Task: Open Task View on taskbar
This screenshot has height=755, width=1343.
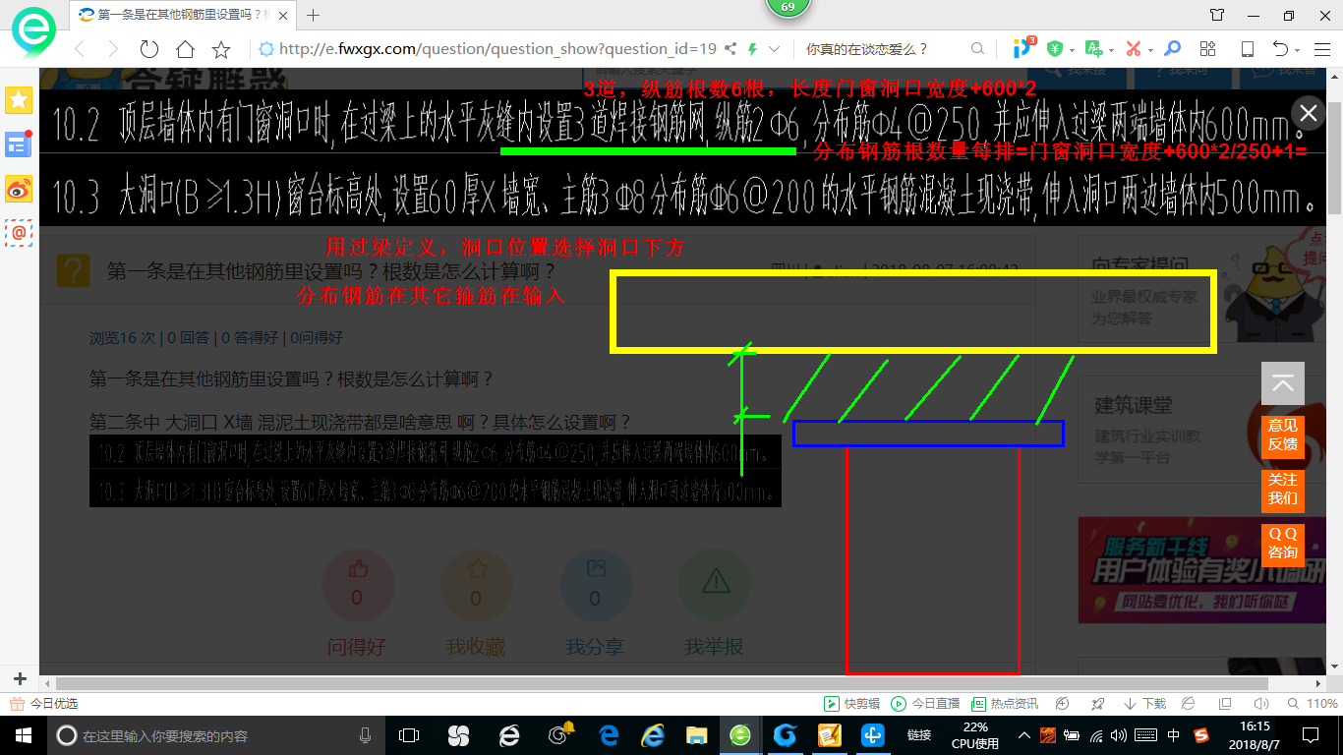Action: (x=409, y=734)
